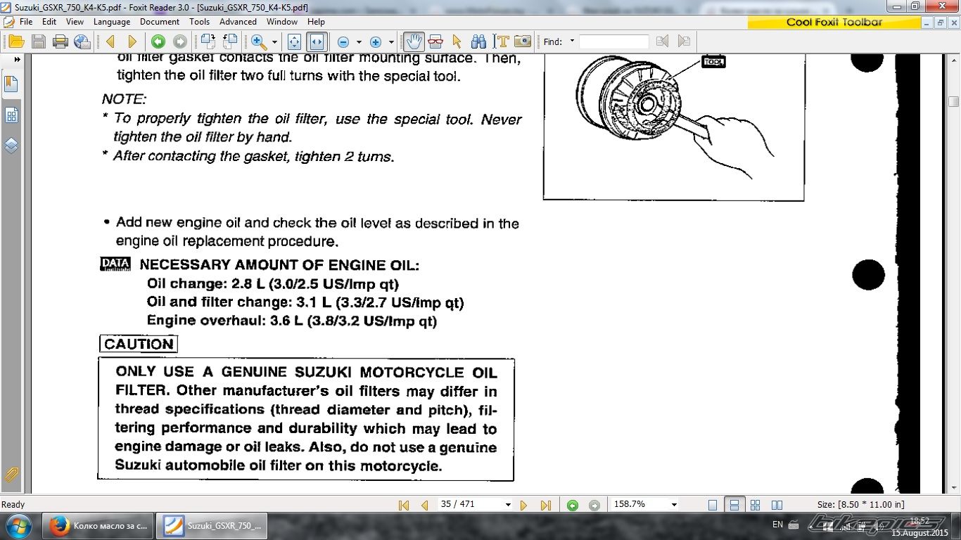The height and width of the screenshot is (540, 961).
Task: Click into the Find text field
Action: coord(614,41)
